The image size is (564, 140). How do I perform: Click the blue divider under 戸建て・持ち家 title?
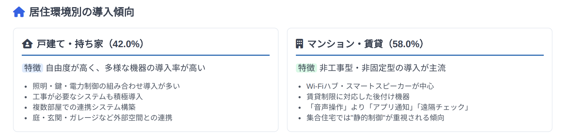[x=146, y=55]
